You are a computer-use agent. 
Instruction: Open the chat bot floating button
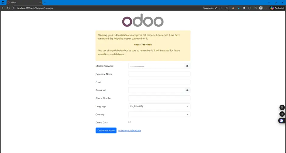pyautogui.click(x=282, y=121)
